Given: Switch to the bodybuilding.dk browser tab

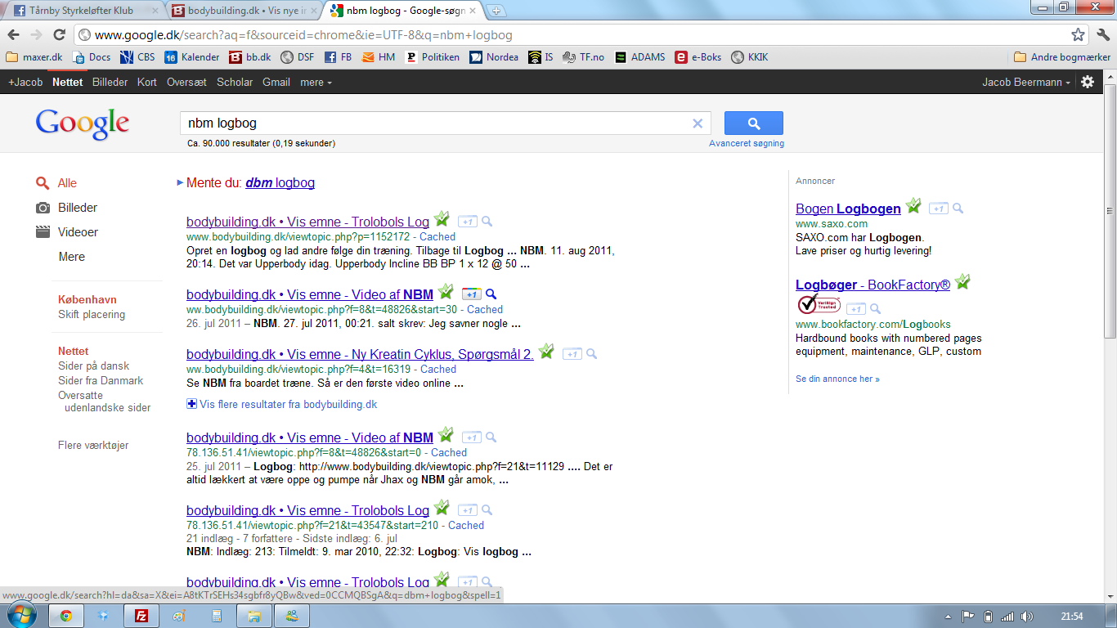Looking at the screenshot, I should point(243,11).
